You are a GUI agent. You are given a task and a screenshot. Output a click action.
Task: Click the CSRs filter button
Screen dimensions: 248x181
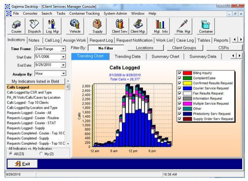[224, 48]
